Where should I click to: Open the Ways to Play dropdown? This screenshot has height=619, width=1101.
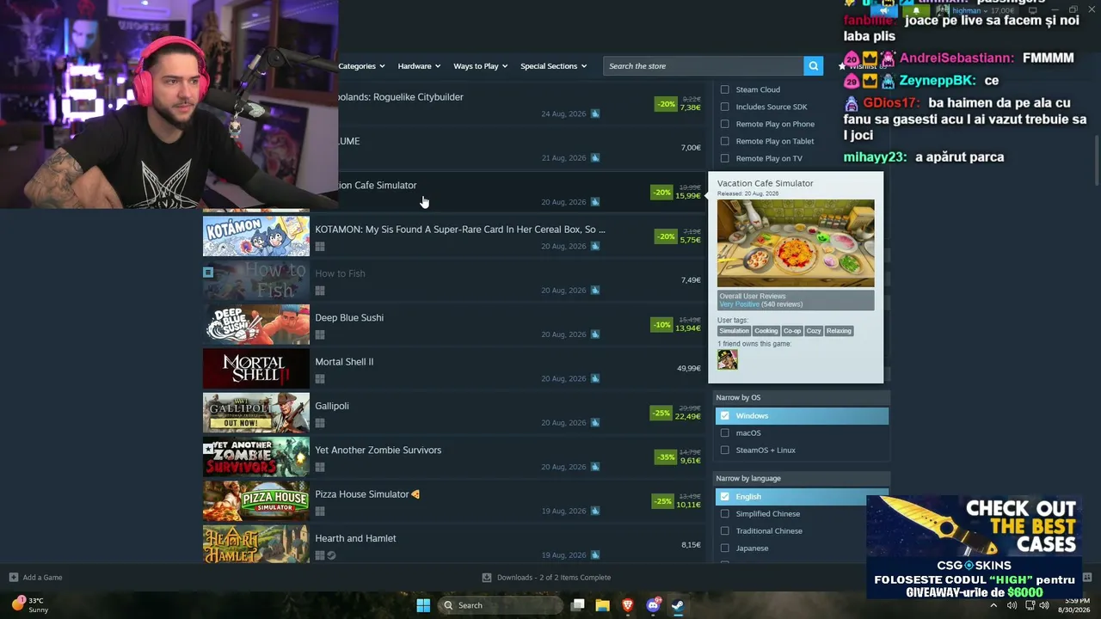point(481,66)
